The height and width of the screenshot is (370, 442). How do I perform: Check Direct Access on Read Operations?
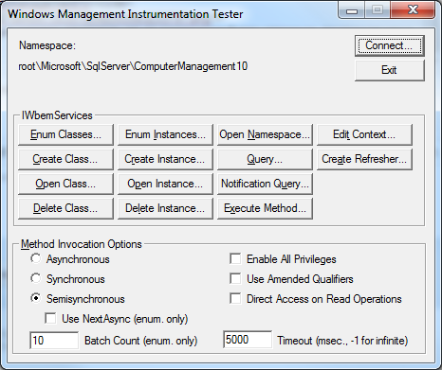pyautogui.click(x=235, y=298)
